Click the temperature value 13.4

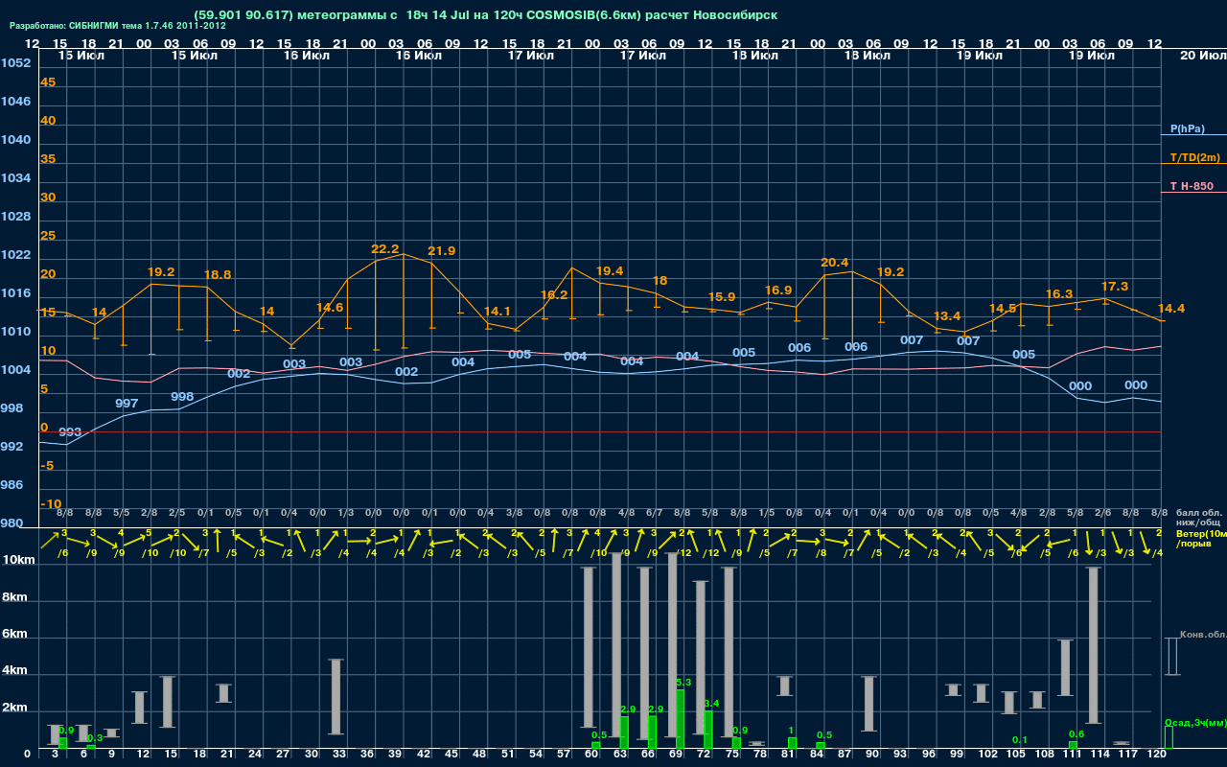(947, 316)
